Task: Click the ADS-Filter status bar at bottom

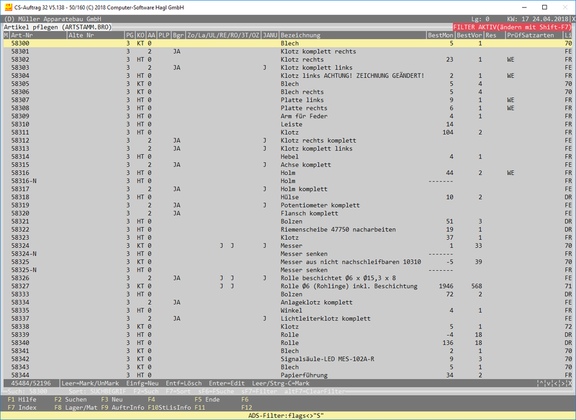Action: pyautogui.click(x=288, y=416)
